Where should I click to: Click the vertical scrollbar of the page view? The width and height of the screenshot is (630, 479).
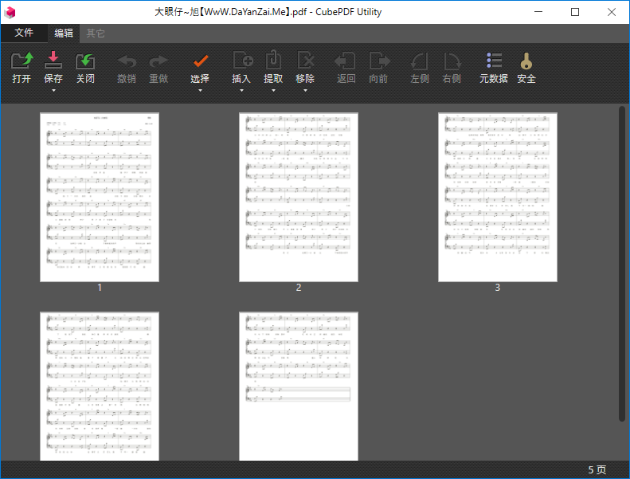point(622,263)
